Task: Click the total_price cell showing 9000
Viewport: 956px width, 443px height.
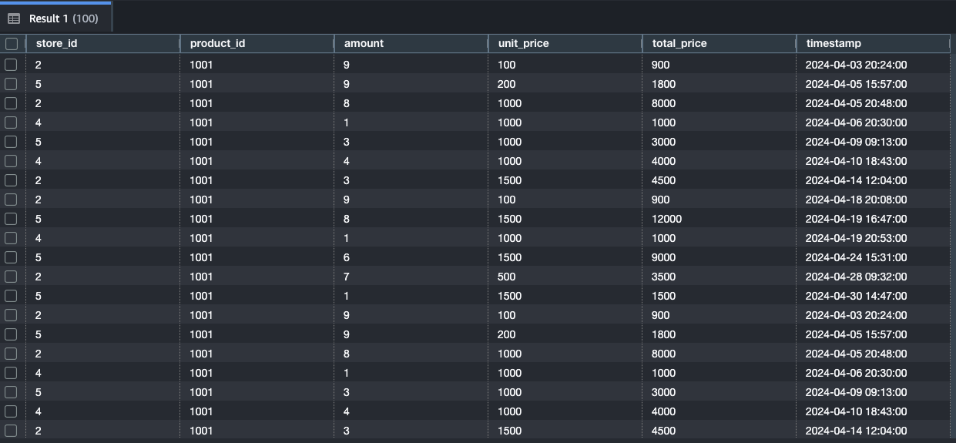Action: pyautogui.click(x=663, y=257)
